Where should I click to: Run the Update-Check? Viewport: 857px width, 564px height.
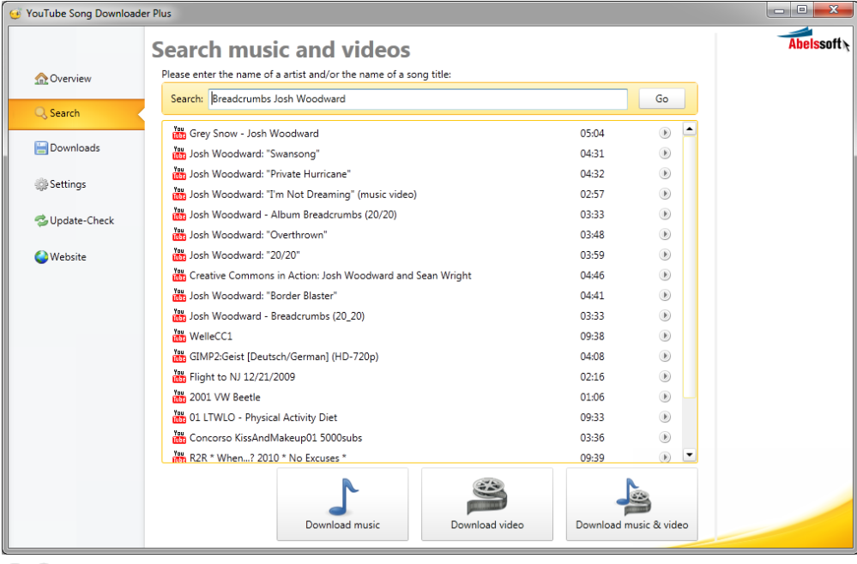[75, 220]
